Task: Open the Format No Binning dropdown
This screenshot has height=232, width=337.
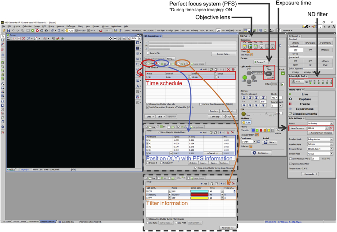Action: [x=331, y=123]
